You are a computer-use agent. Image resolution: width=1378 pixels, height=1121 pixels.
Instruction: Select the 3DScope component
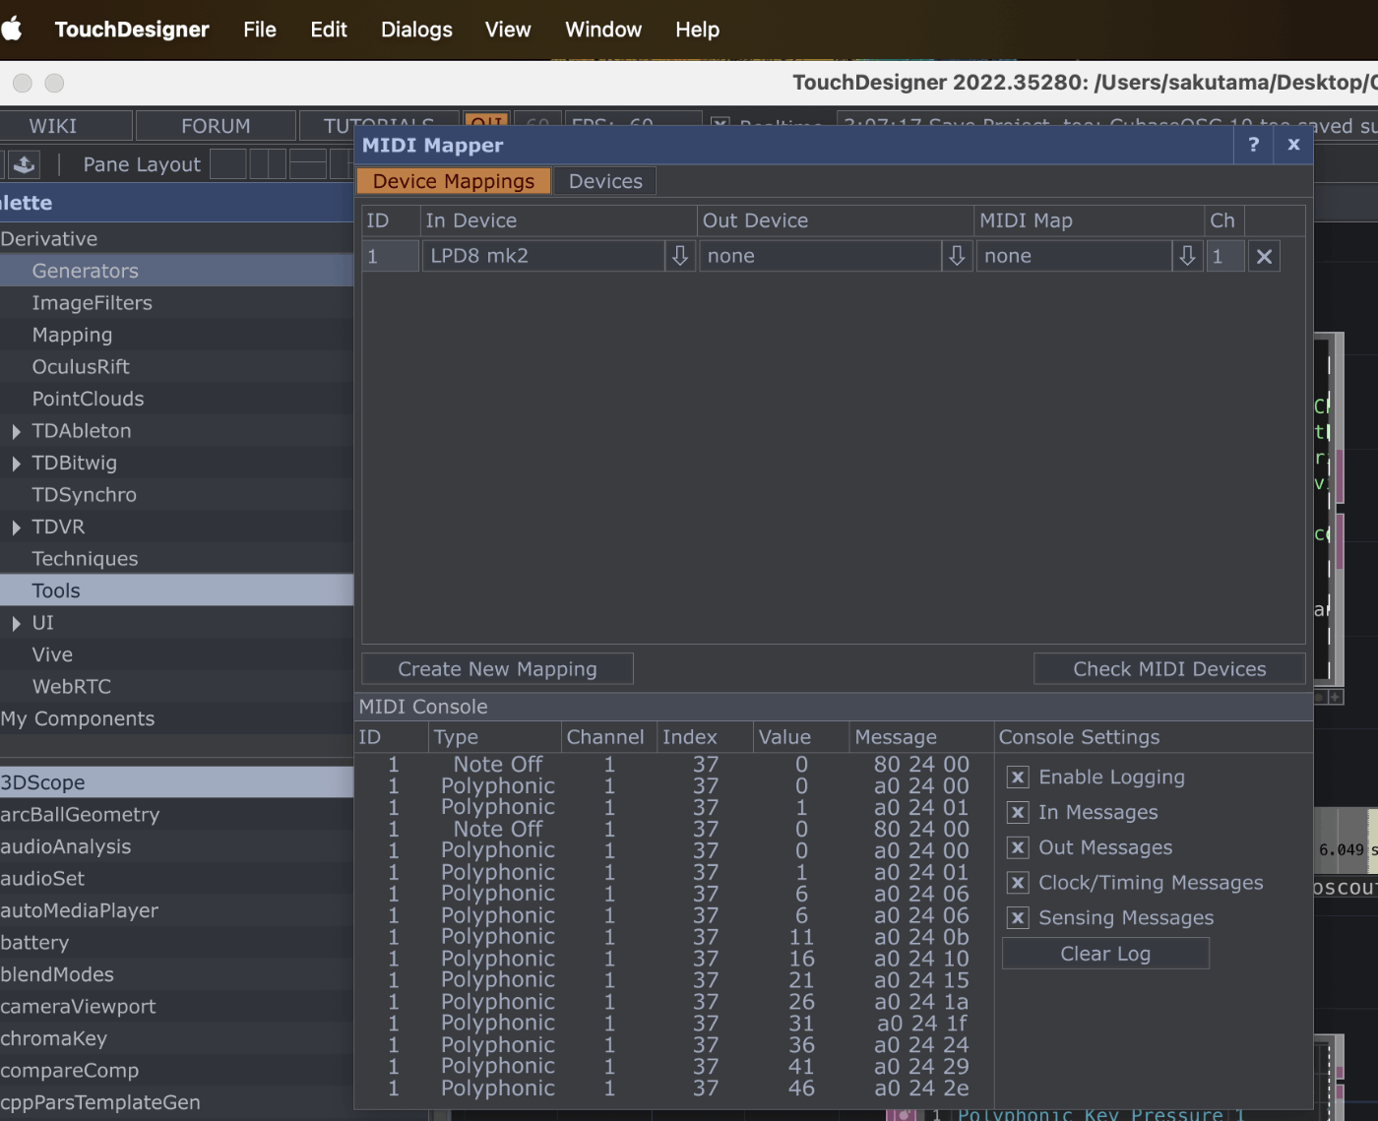tap(176, 782)
